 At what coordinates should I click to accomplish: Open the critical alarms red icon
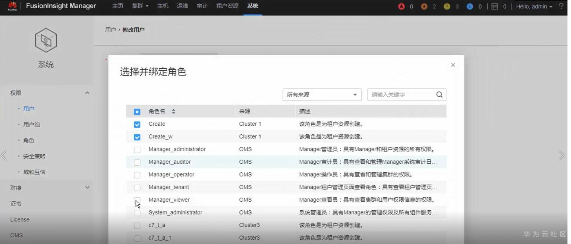click(401, 7)
